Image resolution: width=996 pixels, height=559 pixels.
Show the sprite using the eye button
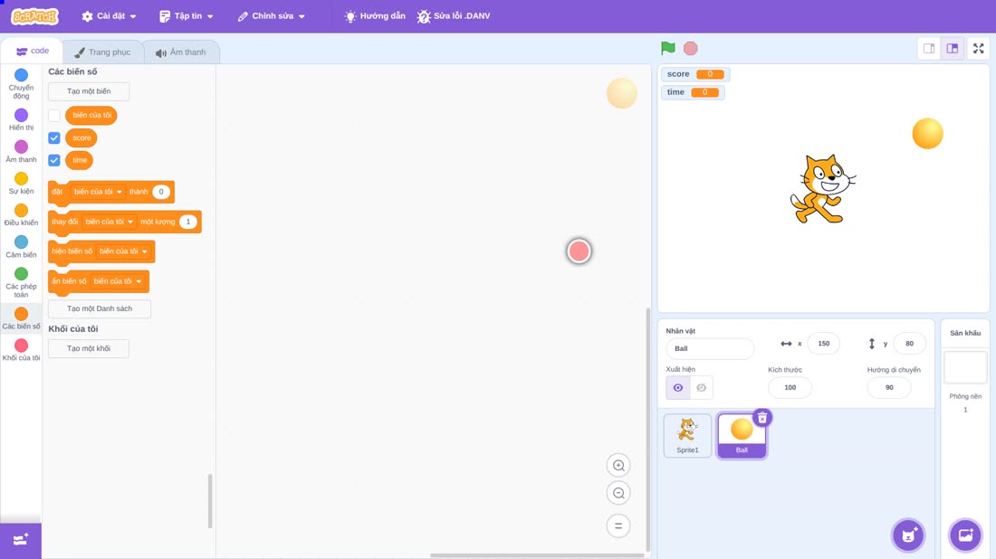[678, 388]
